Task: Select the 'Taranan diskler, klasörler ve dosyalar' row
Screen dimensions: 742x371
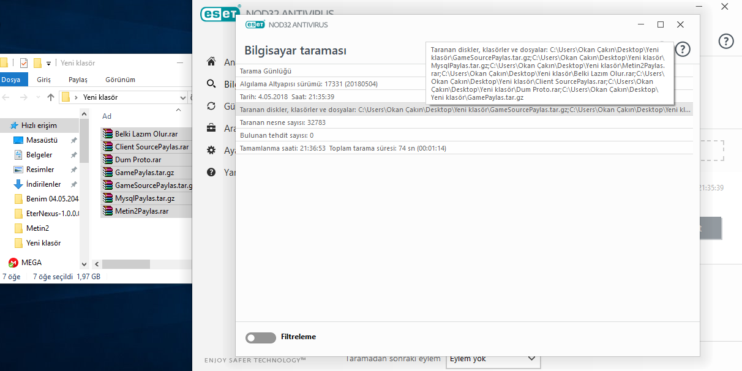Action: tap(466, 110)
